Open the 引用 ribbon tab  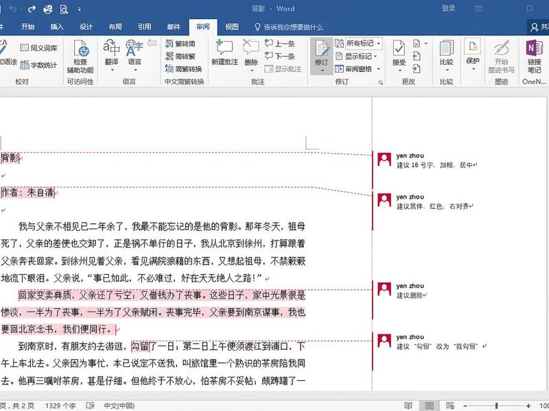[x=144, y=27]
